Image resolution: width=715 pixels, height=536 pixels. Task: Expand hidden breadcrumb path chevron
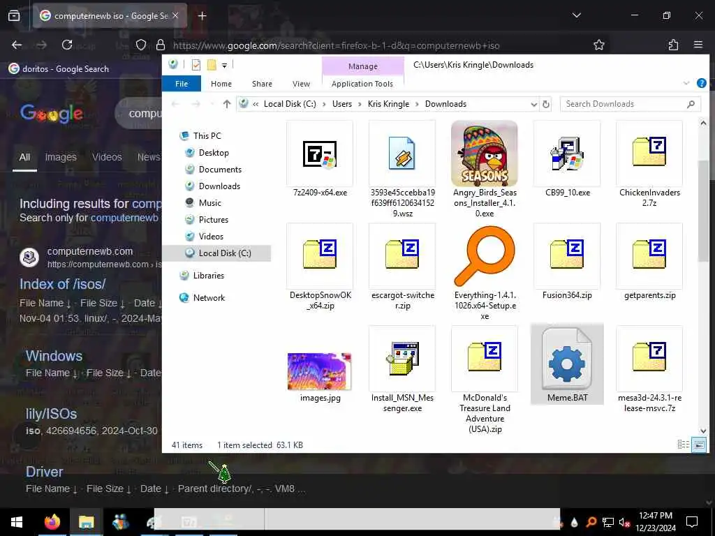[256, 104]
